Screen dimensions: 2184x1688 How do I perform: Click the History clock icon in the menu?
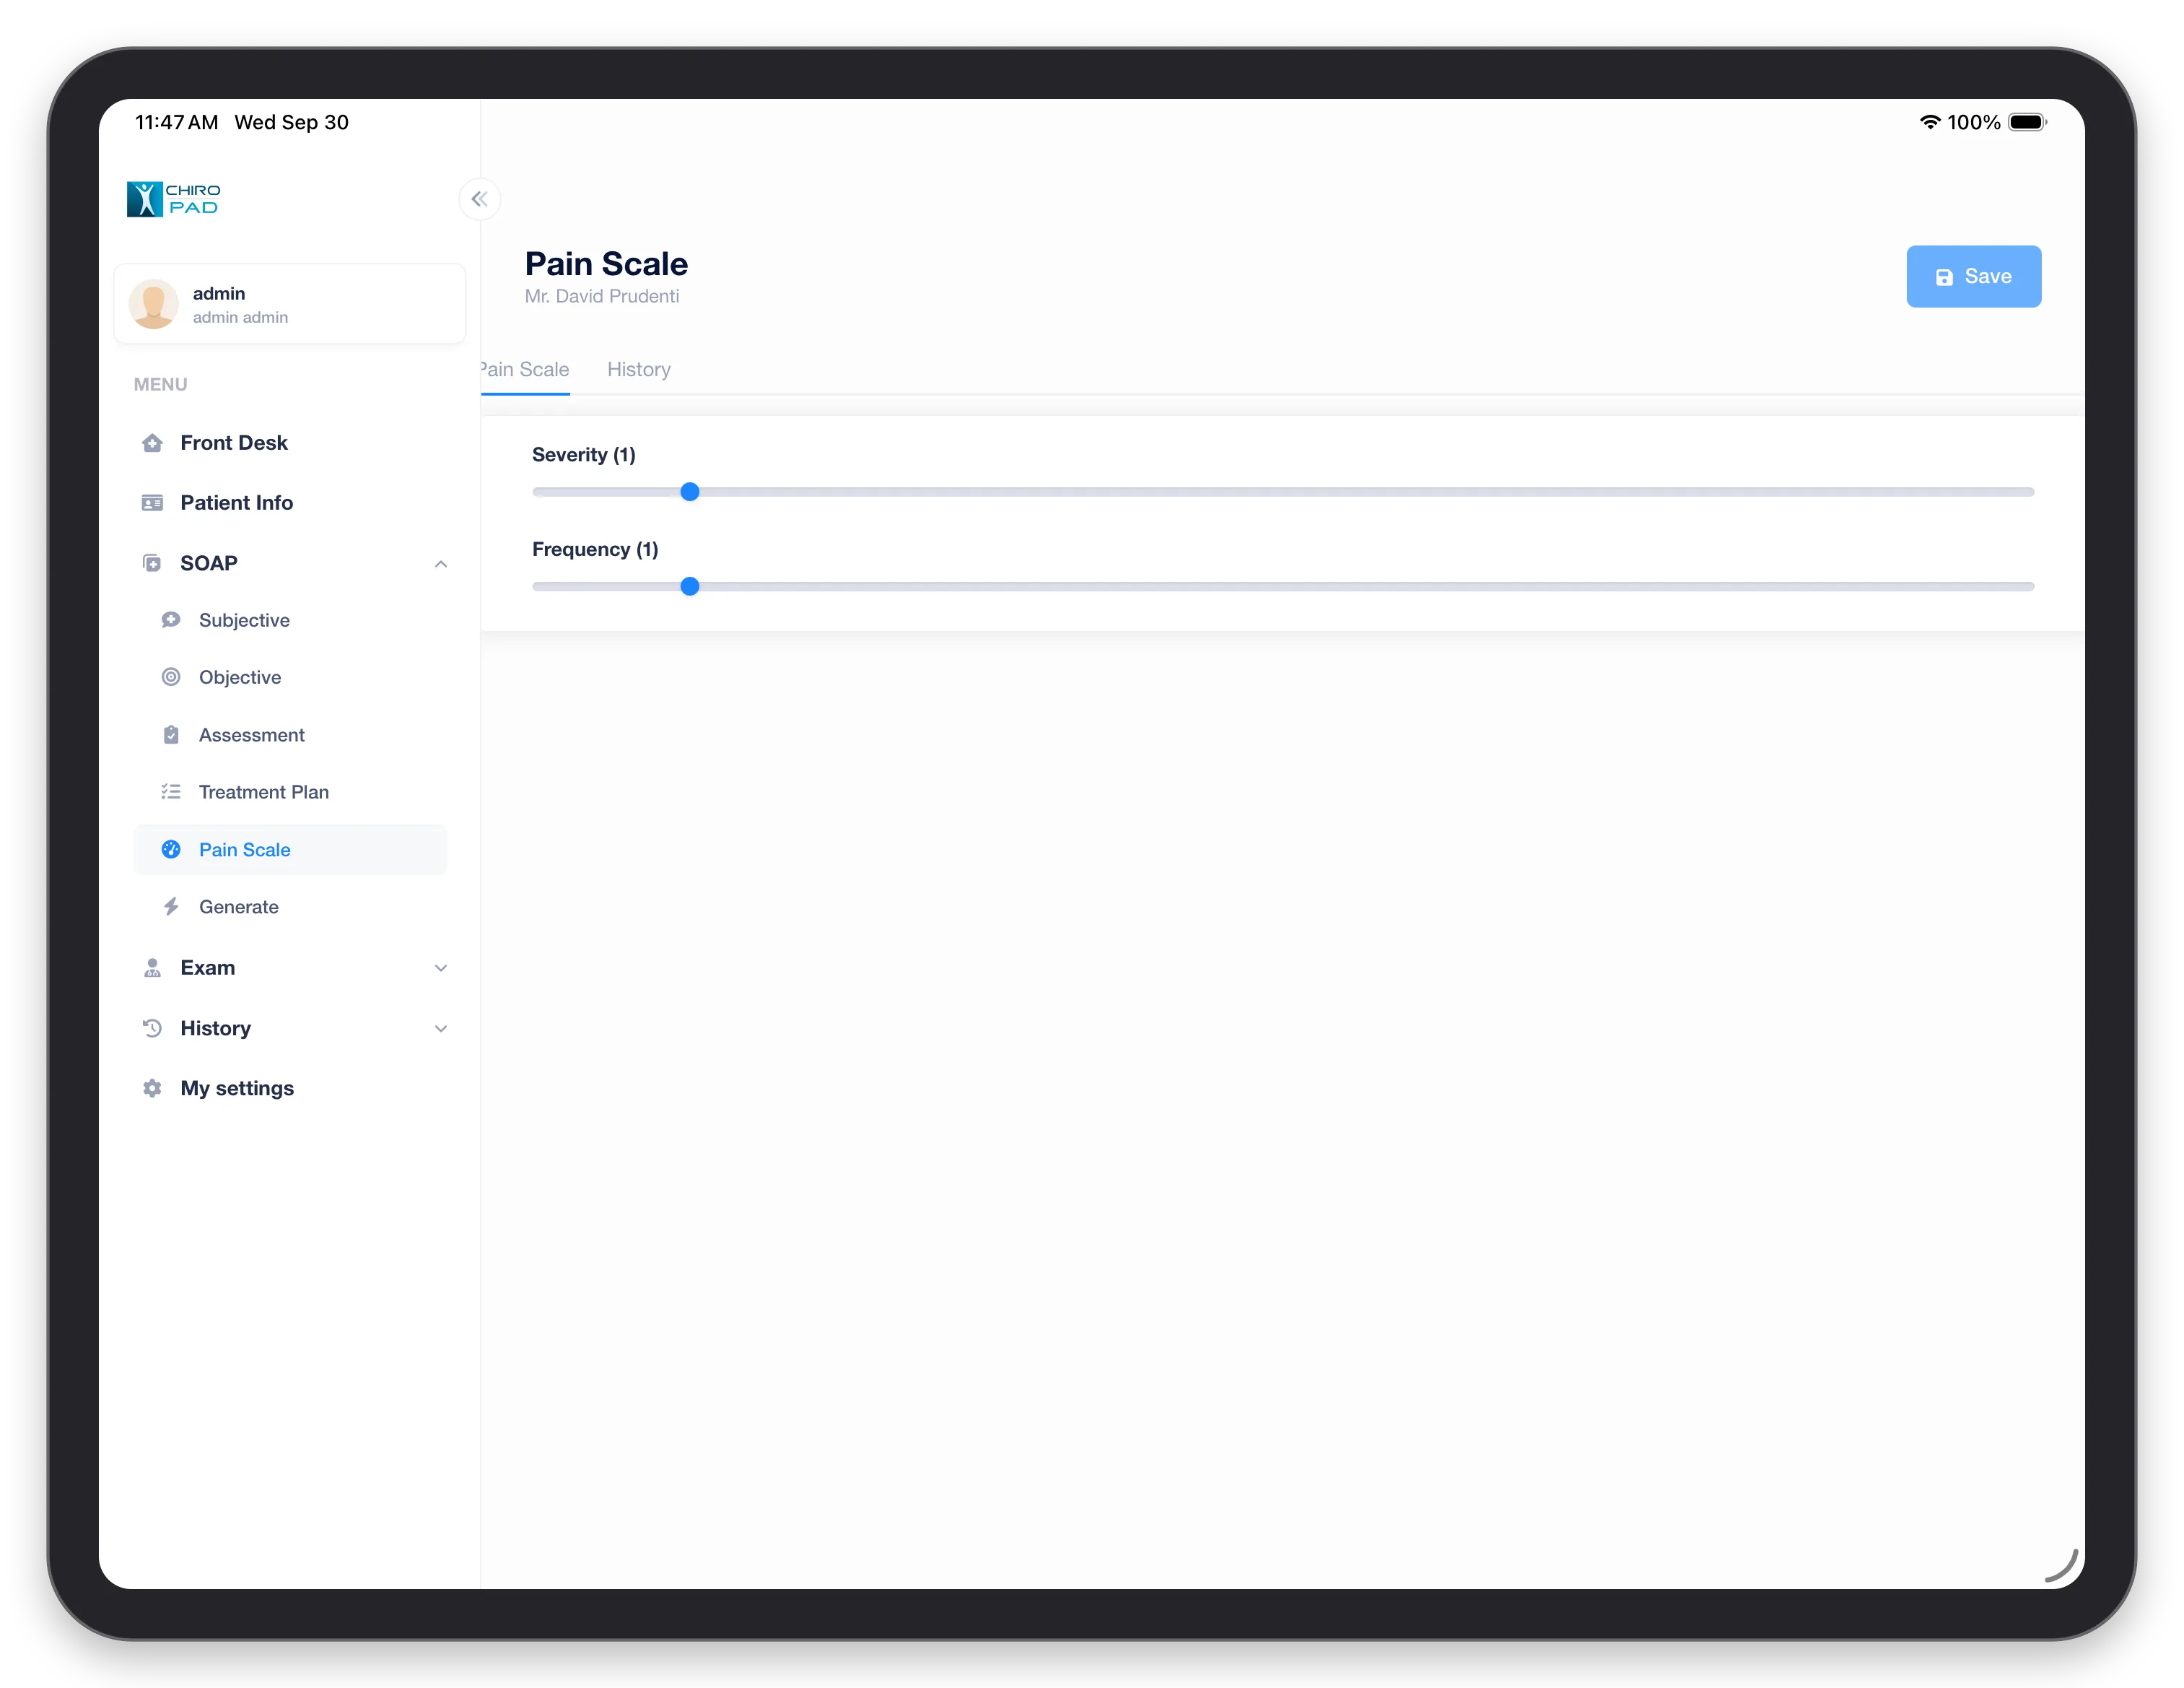[x=152, y=1029]
